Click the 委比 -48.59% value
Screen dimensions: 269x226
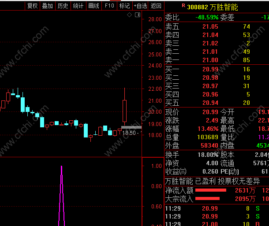[x=207, y=17]
